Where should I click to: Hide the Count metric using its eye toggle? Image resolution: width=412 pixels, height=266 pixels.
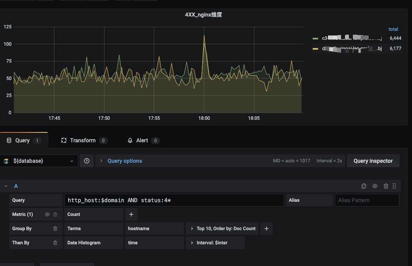(x=47, y=214)
